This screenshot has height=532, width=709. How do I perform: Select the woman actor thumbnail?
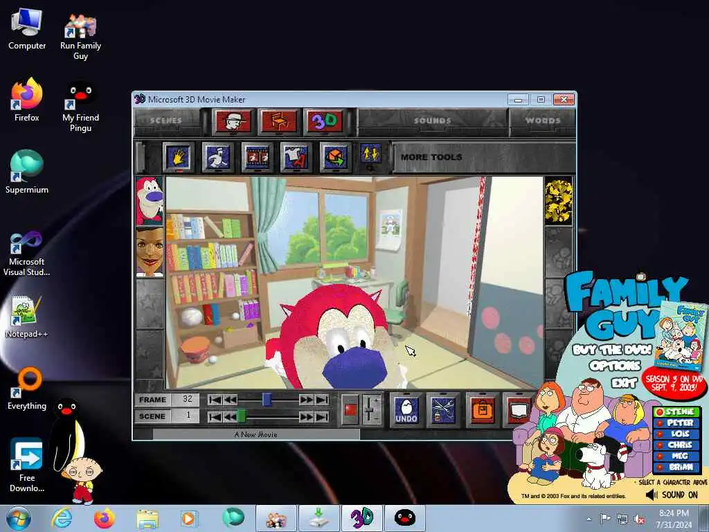point(150,251)
